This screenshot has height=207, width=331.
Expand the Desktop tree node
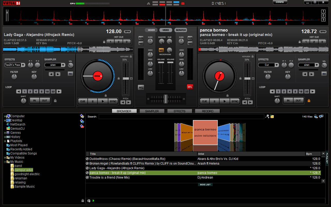[5, 120]
